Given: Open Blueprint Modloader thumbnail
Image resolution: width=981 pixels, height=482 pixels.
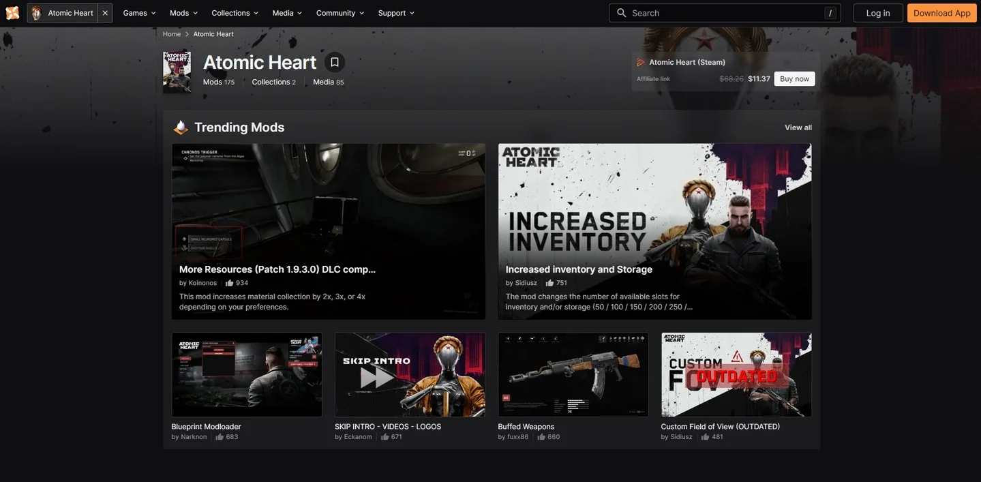Looking at the screenshot, I should coord(247,374).
